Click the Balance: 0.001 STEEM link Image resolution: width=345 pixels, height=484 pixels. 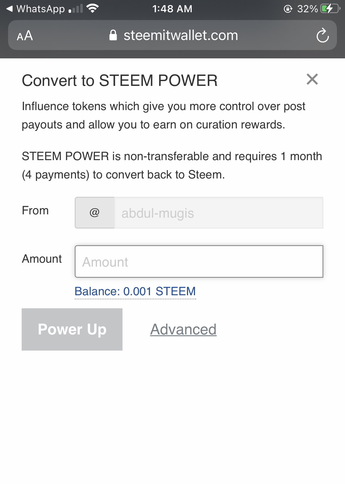135,291
